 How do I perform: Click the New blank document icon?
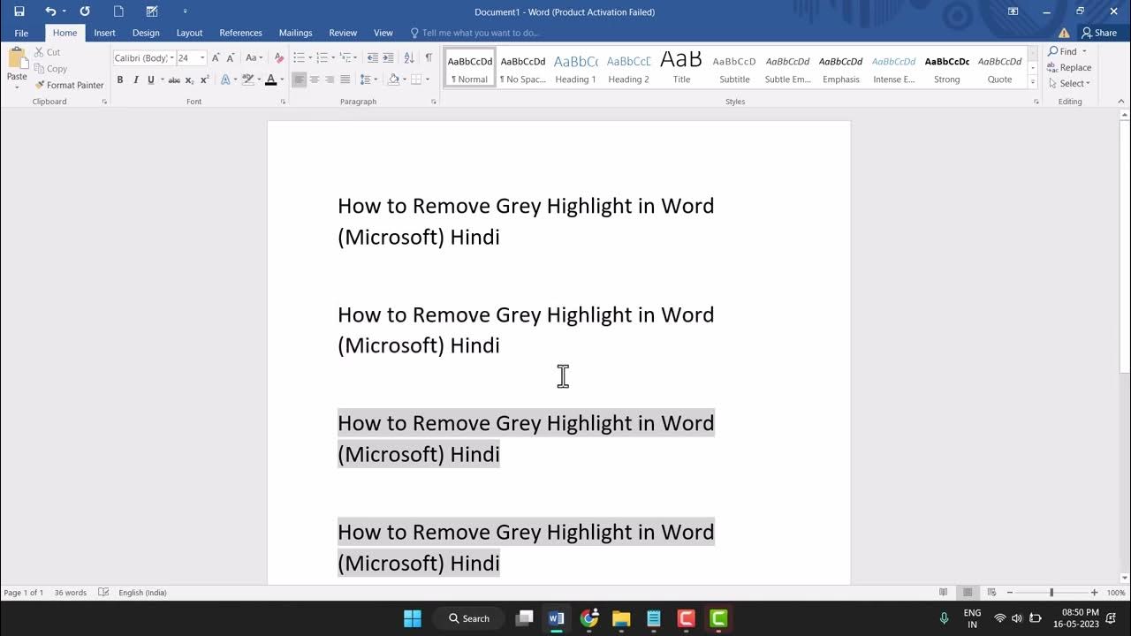(x=118, y=11)
